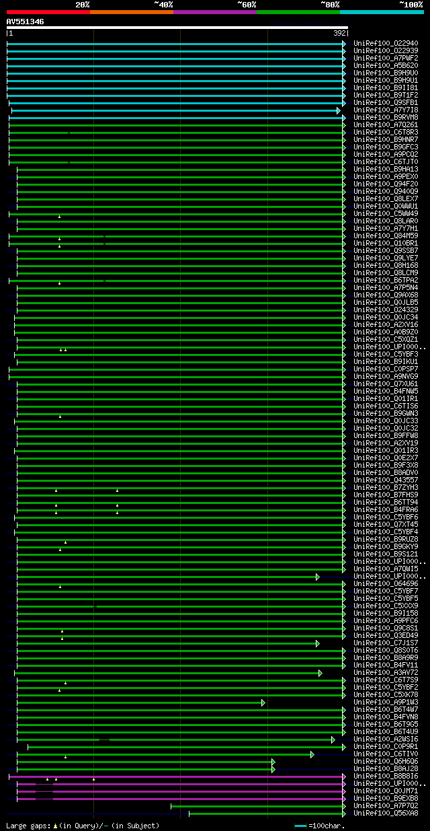Open hit UniRef100_C6TIV0
430x831 pixels.
(x=386, y=754)
